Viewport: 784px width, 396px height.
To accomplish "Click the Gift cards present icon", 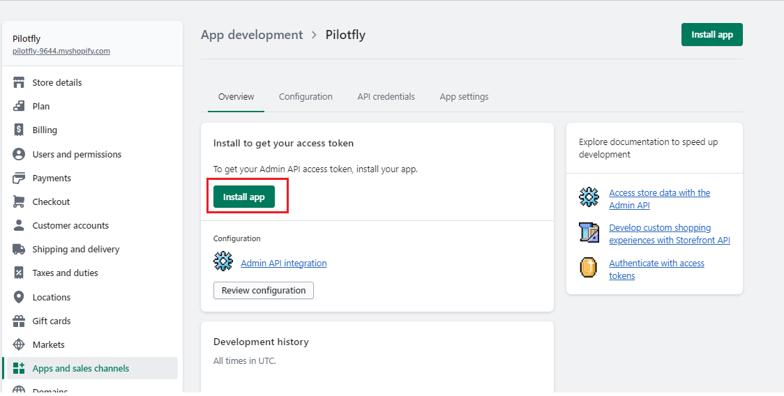I will point(19,321).
